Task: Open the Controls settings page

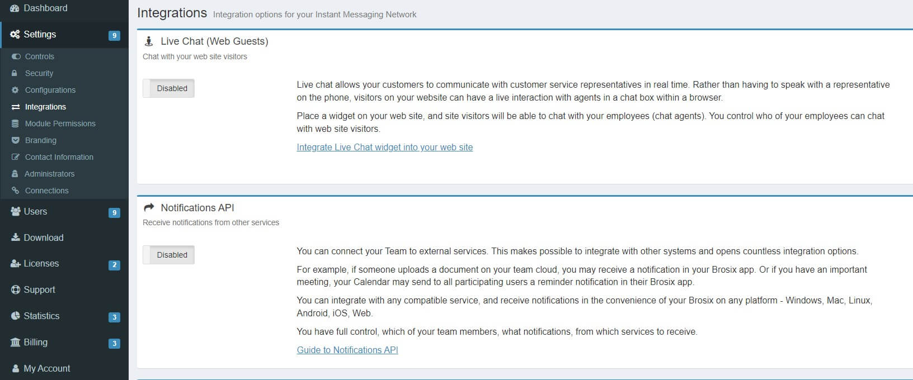Action: [39, 56]
